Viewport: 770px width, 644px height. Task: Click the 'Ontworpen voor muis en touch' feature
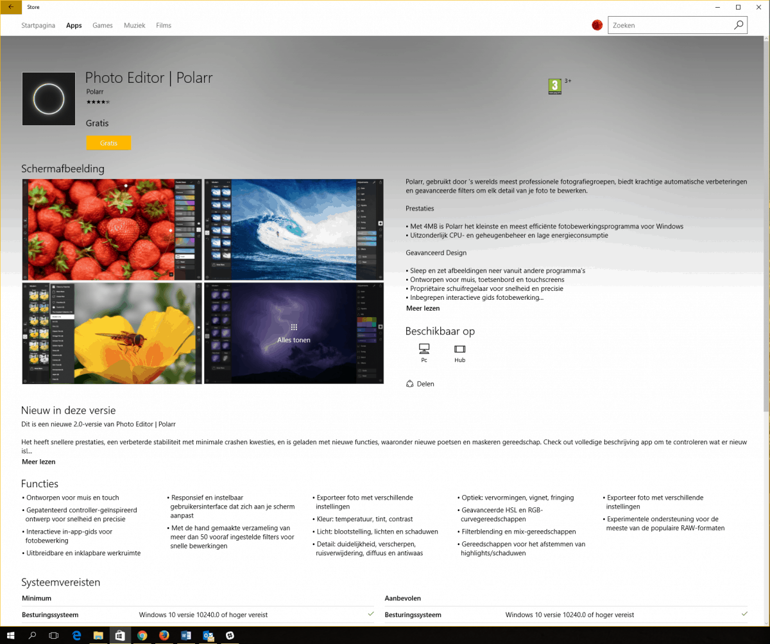tap(73, 498)
